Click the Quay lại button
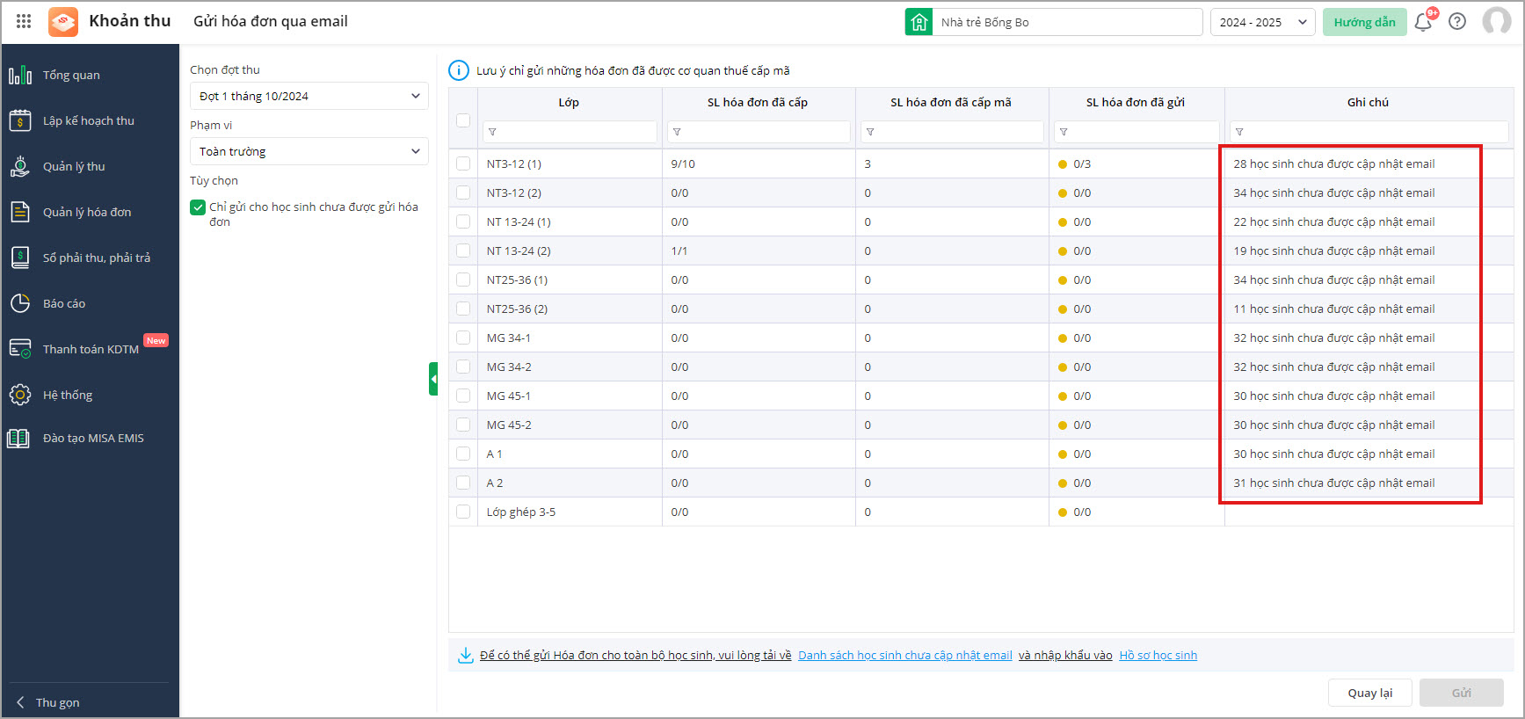The image size is (1525, 719). click(1370, 693)
